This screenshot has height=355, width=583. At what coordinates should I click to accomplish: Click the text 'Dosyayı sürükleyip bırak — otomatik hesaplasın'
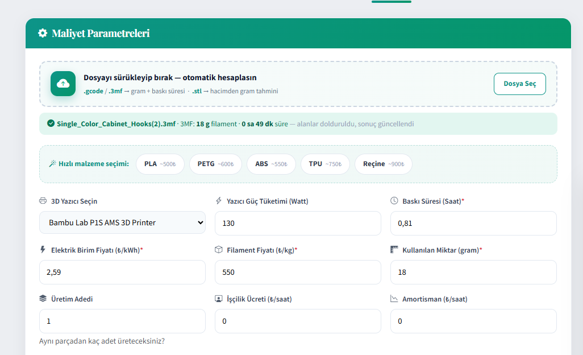(170, 77)
